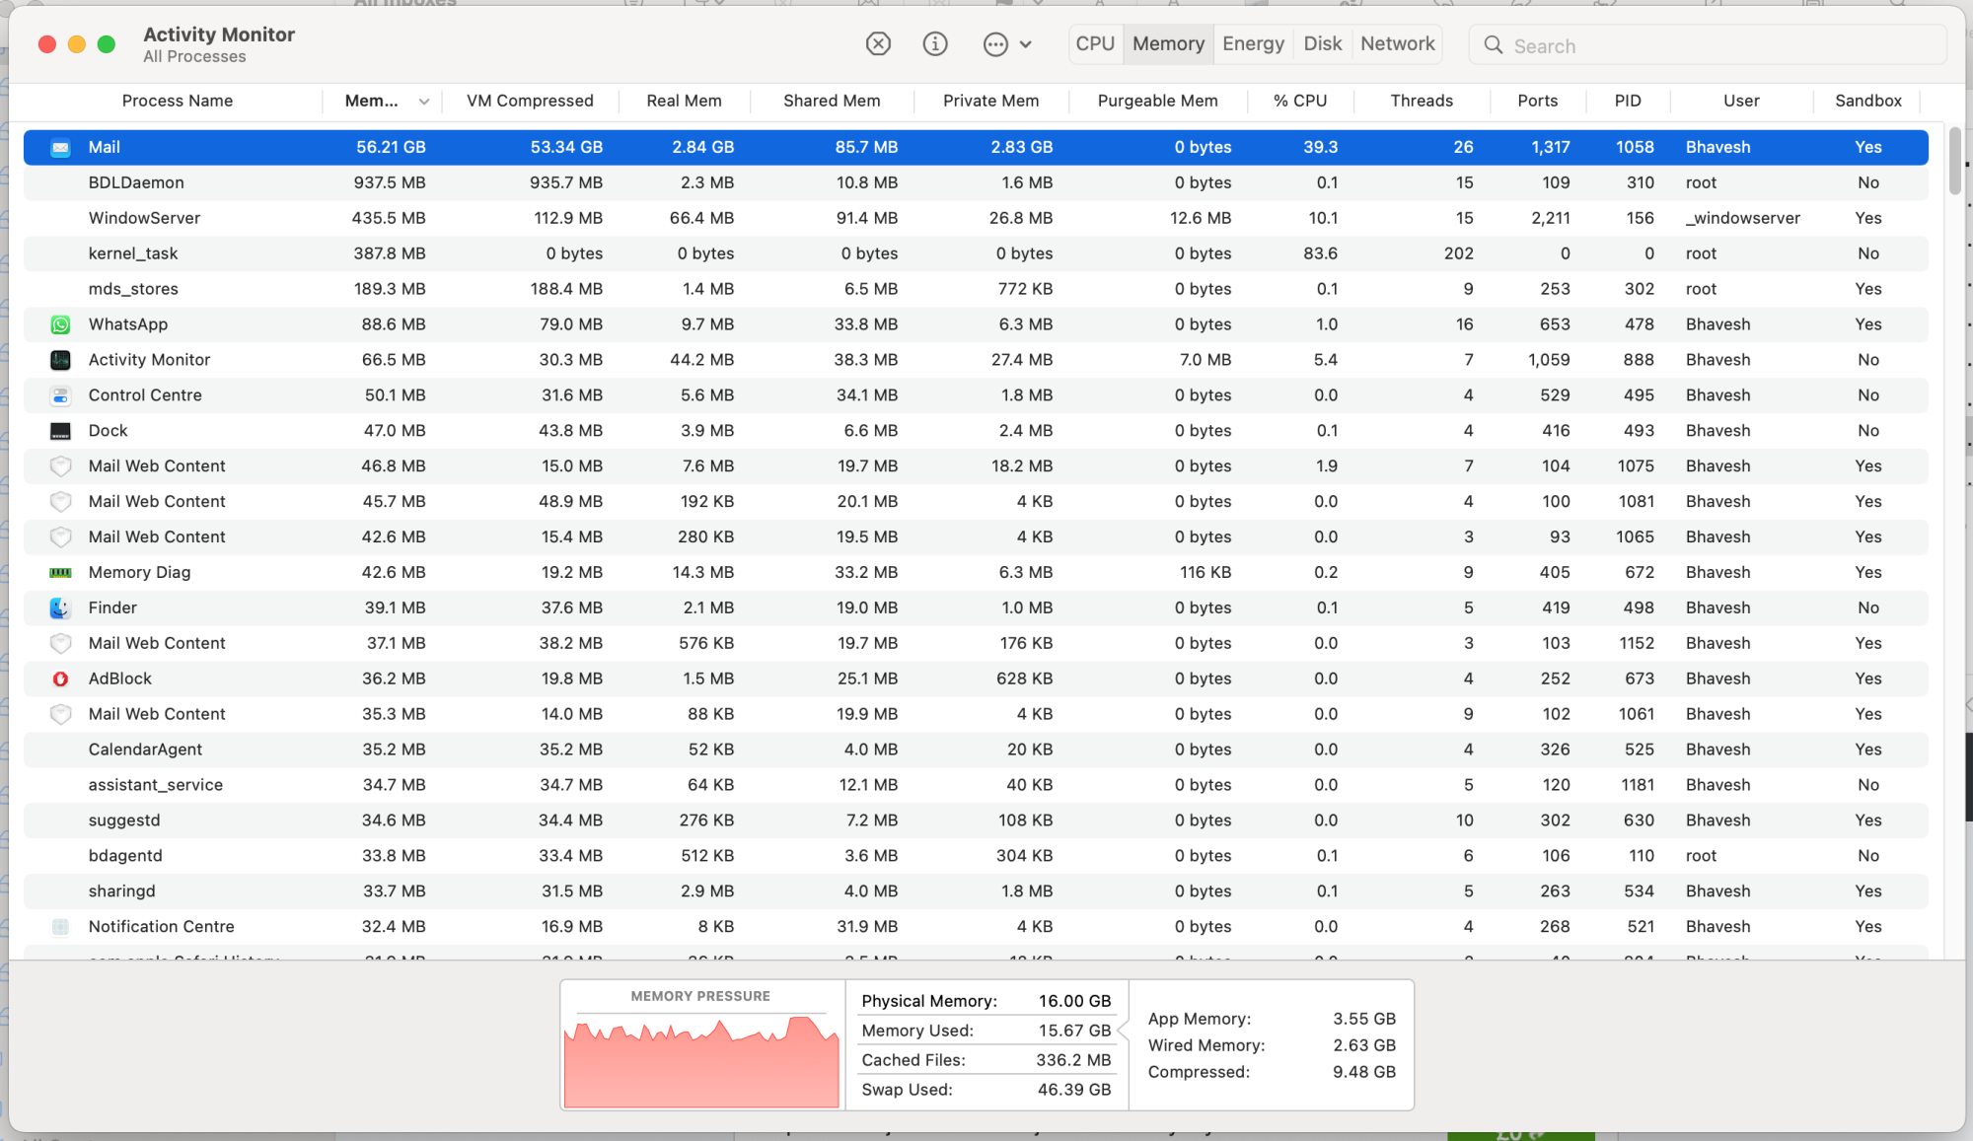Sort by the % CPU column header
1973x1141 pixels.
pos(1299,101)
